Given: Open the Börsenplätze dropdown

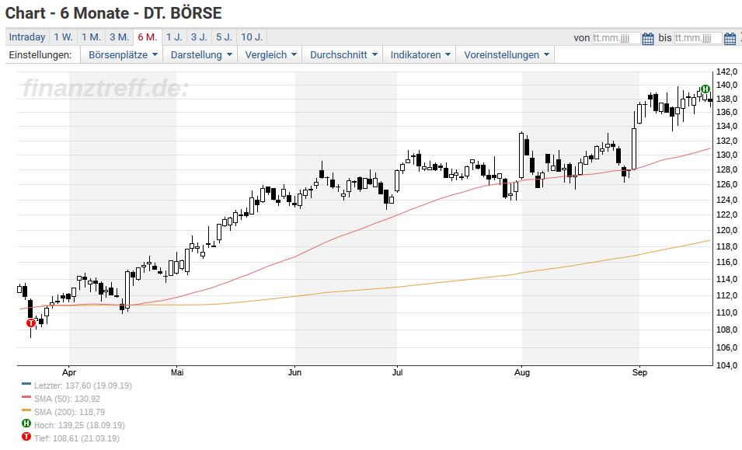Looking at the screenshot, I should [x=123, y=55].
